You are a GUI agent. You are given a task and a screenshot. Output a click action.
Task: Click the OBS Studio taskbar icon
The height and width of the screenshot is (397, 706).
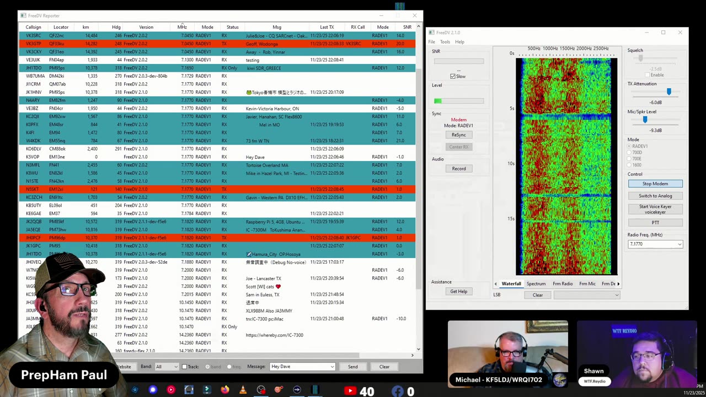click(x=261, y=390)
